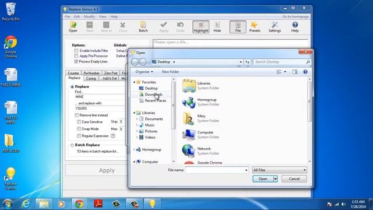Click the Undo toolbar icon
373x210 pixels.
(180, 27)
